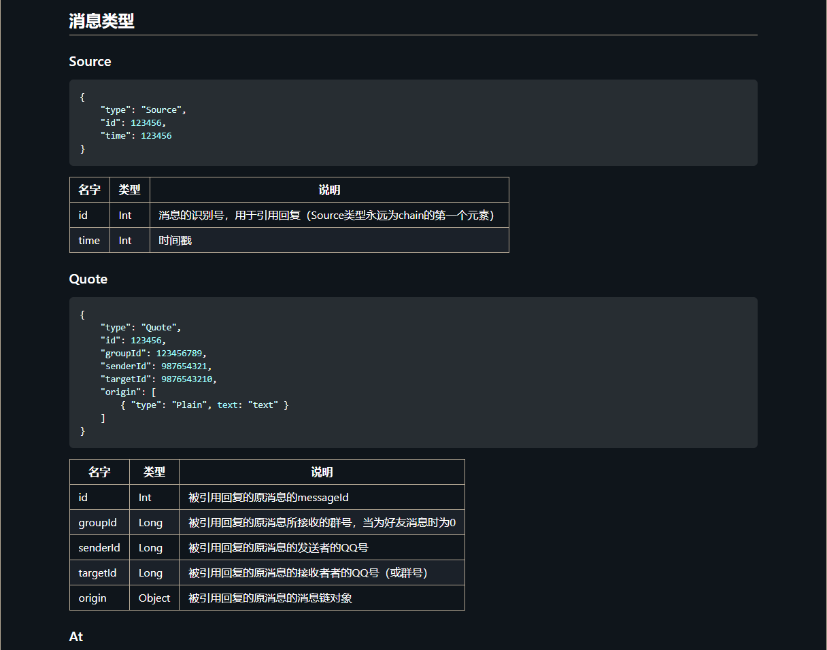
Task: Click the At section heading
Action: point(75,636)
